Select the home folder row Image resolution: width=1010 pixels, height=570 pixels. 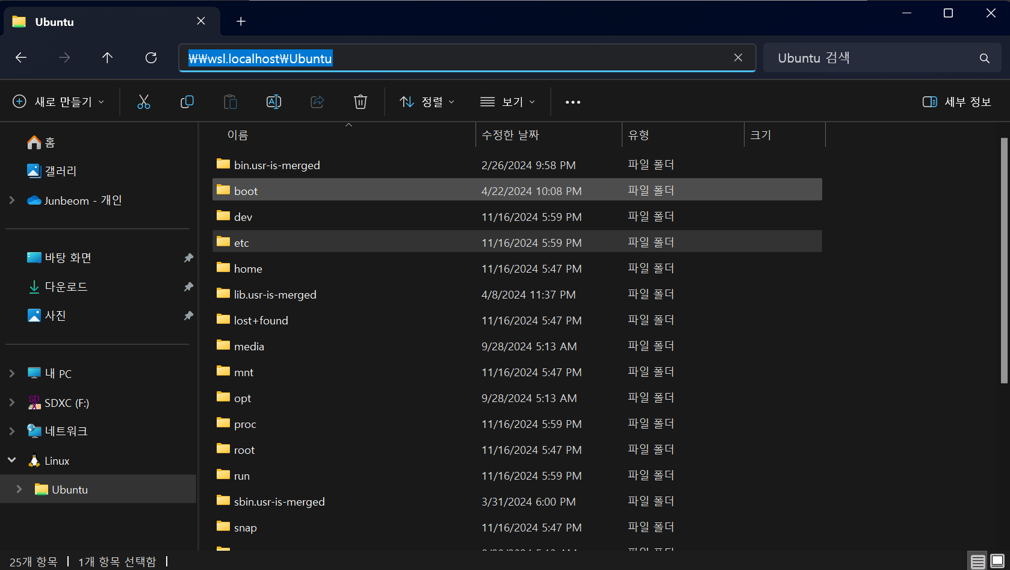click(x=517, y=268)
